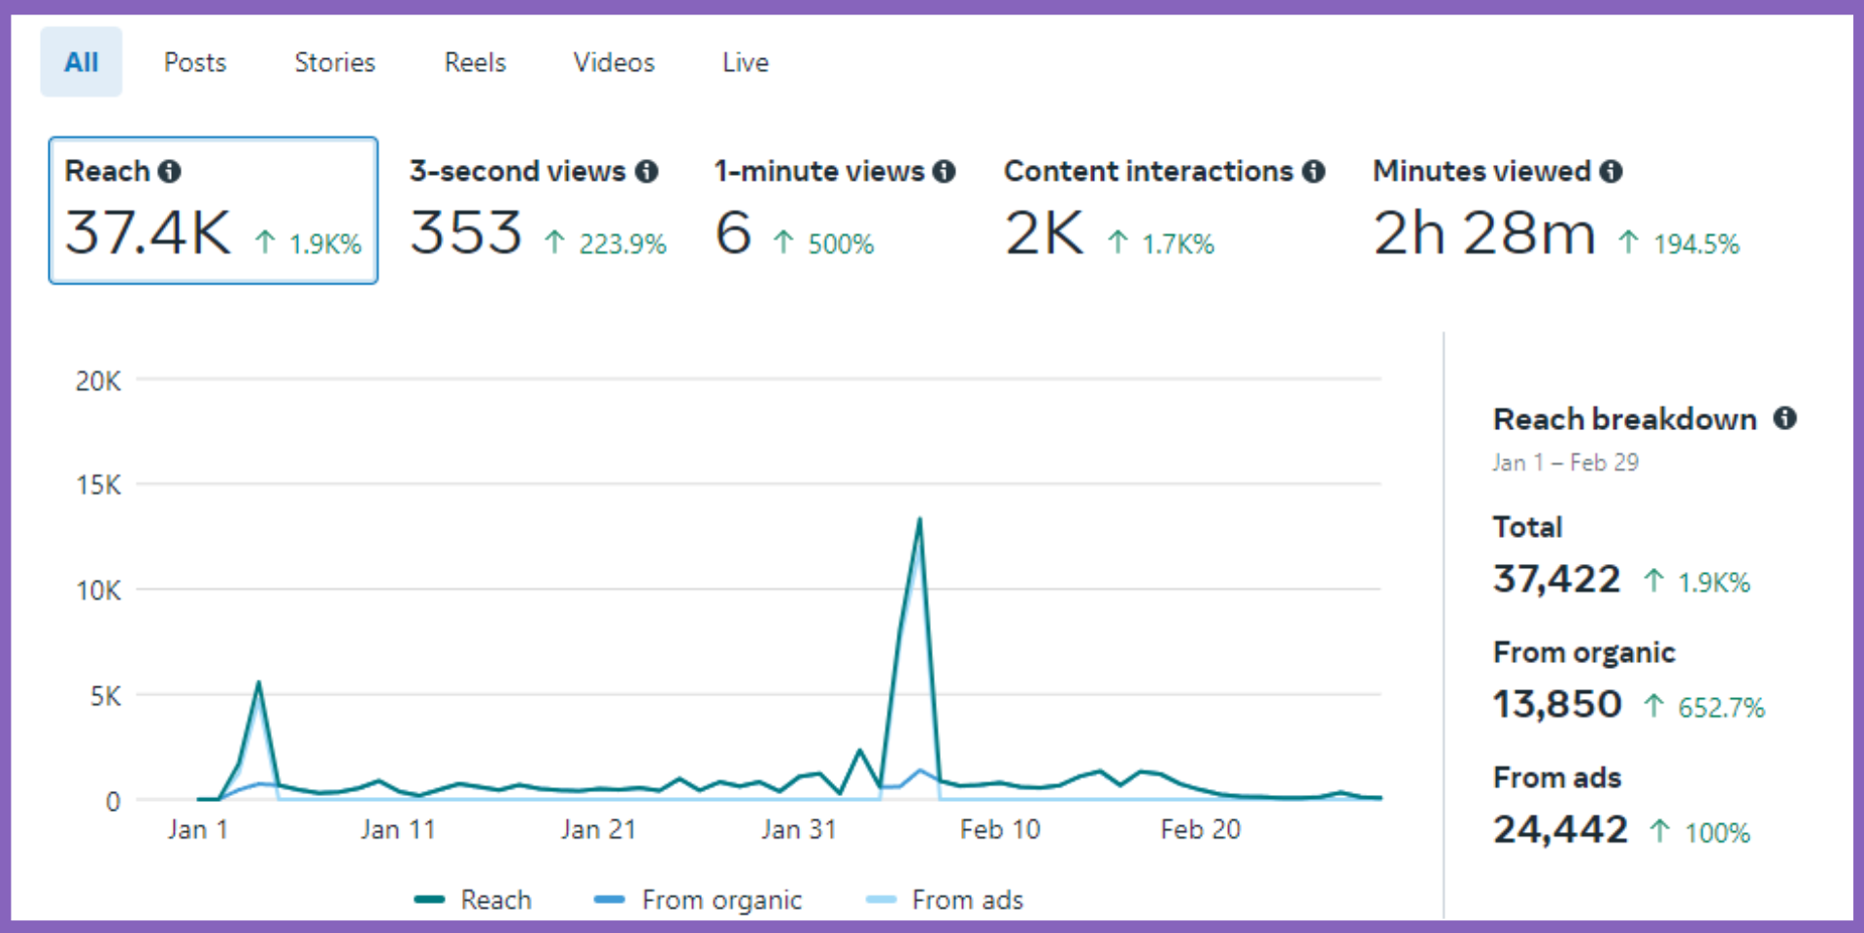Click the Reach breakdown heading

click(x=1625, y=419)
